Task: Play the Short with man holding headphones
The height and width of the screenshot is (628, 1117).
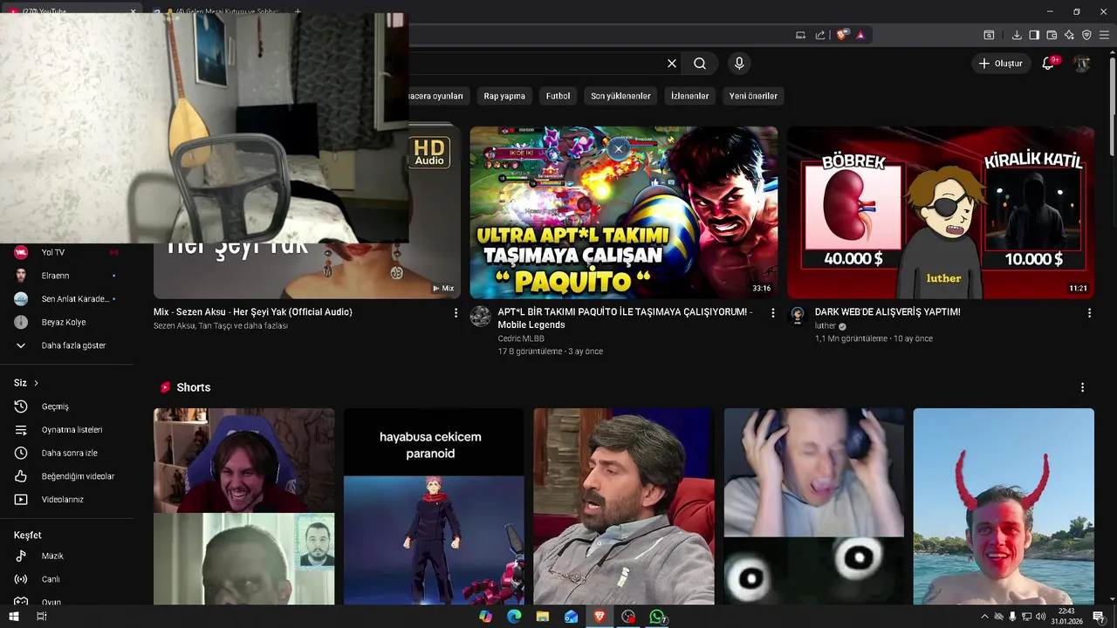Action: [x=813, y=506]
